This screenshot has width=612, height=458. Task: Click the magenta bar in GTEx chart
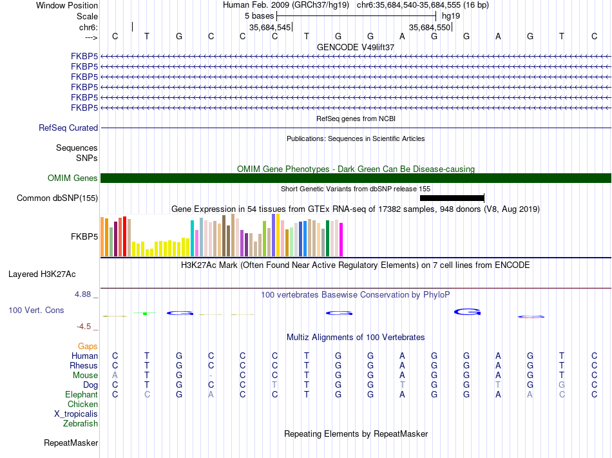coord(341,240)
